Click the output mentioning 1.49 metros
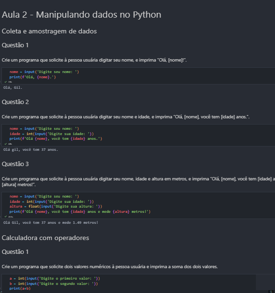 51,222
